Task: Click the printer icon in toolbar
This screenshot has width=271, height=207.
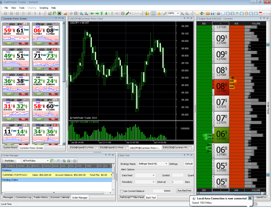Action: (218, 13)
